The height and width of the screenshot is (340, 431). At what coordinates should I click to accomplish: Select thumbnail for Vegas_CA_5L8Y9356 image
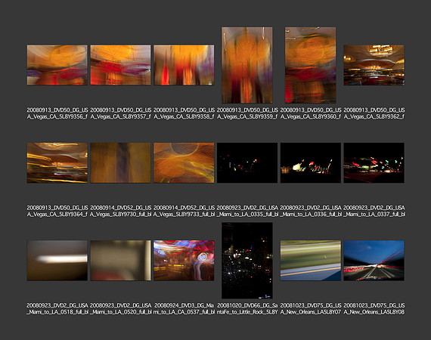click(x=57, y=65)
